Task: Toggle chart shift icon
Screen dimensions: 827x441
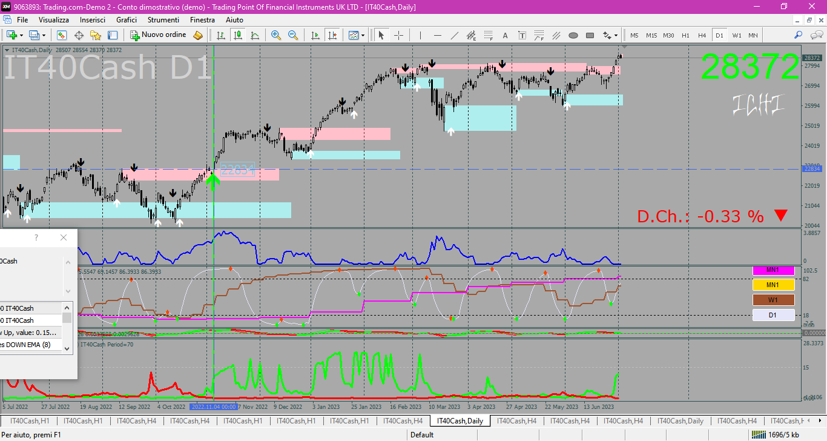Action: [x=331, y=35]
